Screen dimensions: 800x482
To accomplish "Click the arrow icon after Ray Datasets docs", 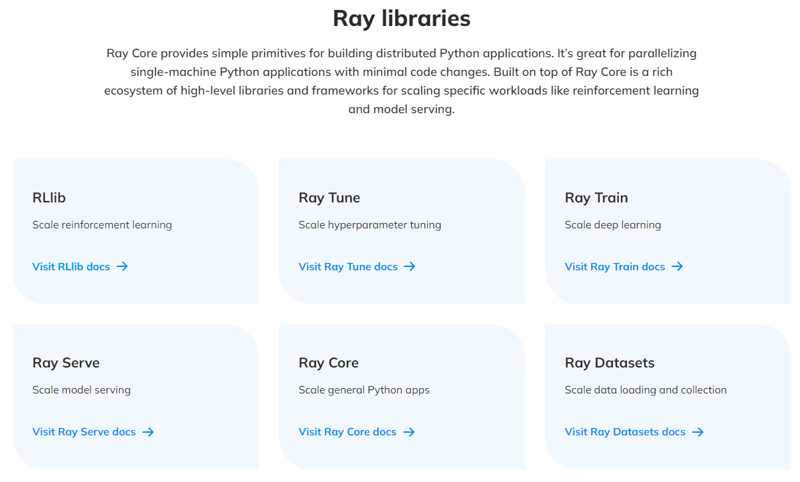I will [x=698, y=432].
